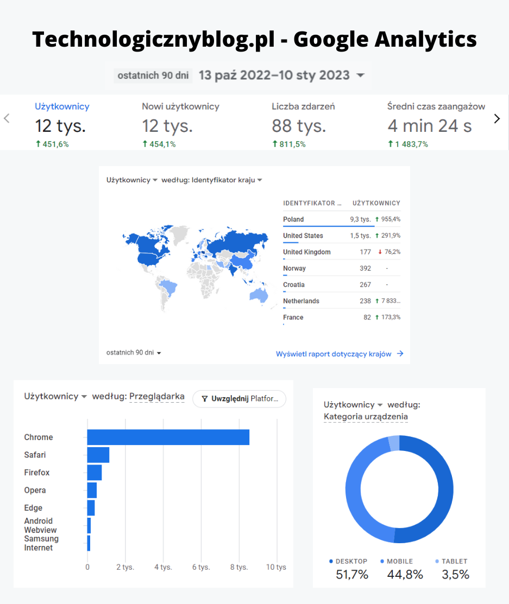Open Użytkownicy dropdown in device card
The width and height of the screenshot is (509, 604).
pos(353,404)
